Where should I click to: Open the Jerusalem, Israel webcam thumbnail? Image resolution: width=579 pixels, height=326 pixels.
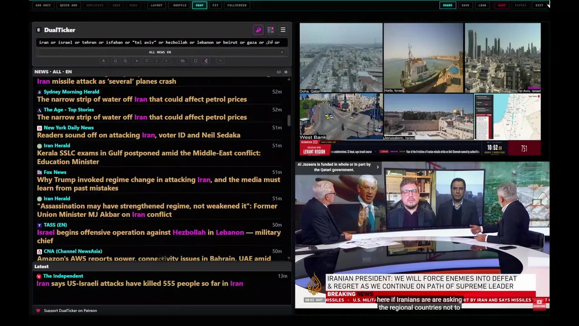point(428,117)
